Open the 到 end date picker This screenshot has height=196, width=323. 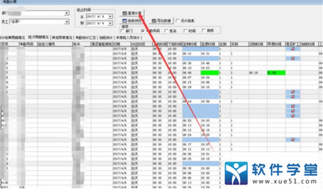click(110, 23)
